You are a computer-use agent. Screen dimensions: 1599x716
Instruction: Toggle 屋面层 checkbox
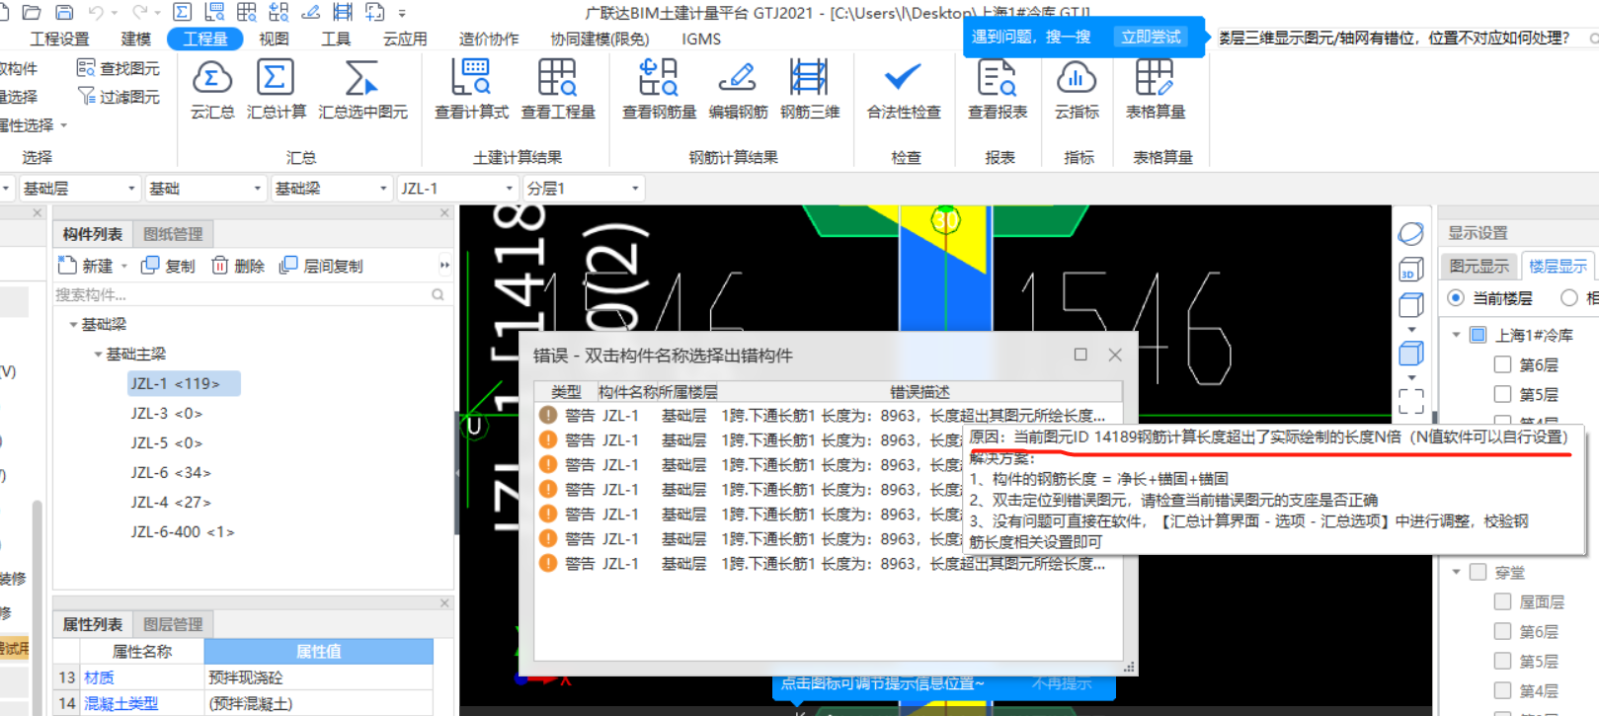(1503, 601)
